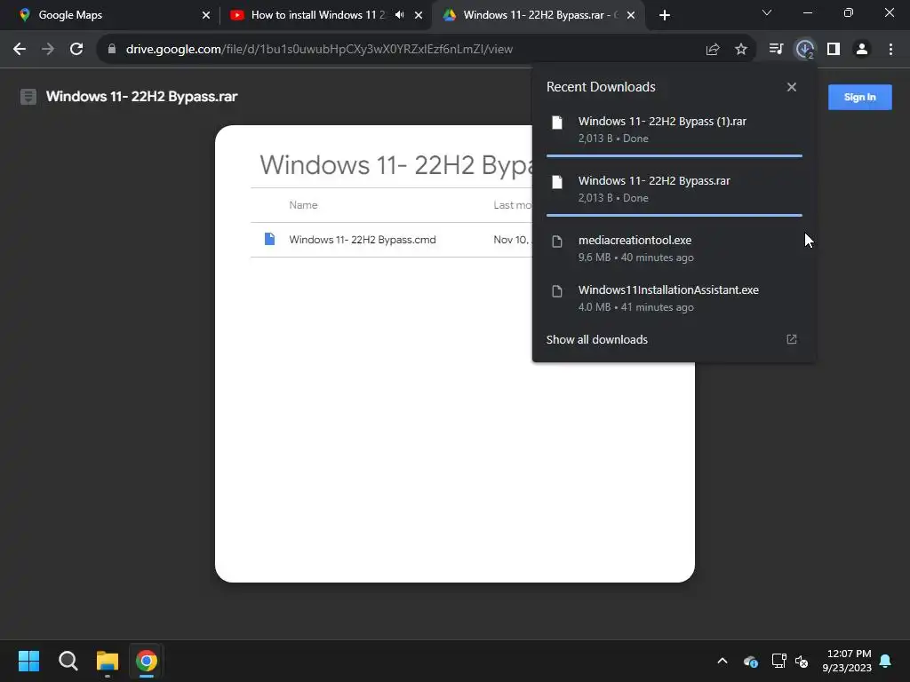
Task: Share this page icon in address bar
Action: [713, 50]
